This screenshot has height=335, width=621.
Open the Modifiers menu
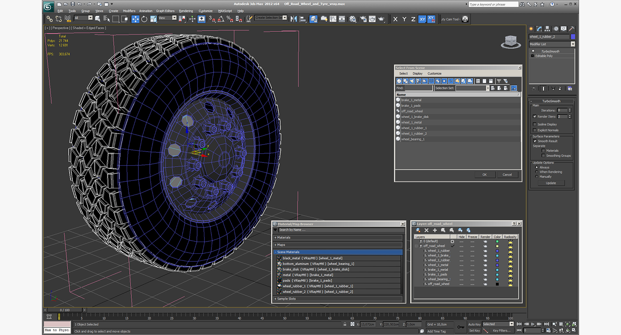click(x=129, y=11)
